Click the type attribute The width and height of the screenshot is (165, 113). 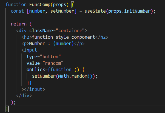tap(32, 57)
